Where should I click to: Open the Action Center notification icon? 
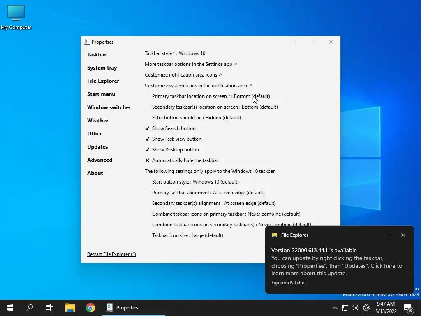coord(408,309)
